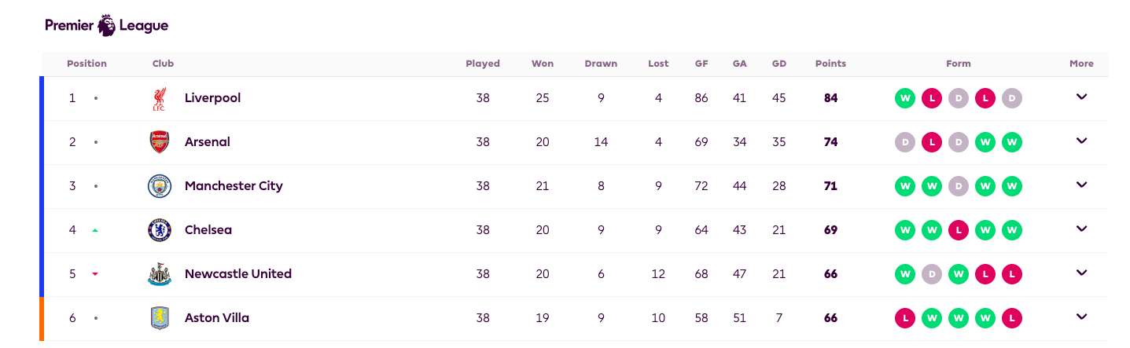This screenshot has height=348, width=1130.
Task: Expand more details for Manchester City
Action: (x=1081, y=185)
